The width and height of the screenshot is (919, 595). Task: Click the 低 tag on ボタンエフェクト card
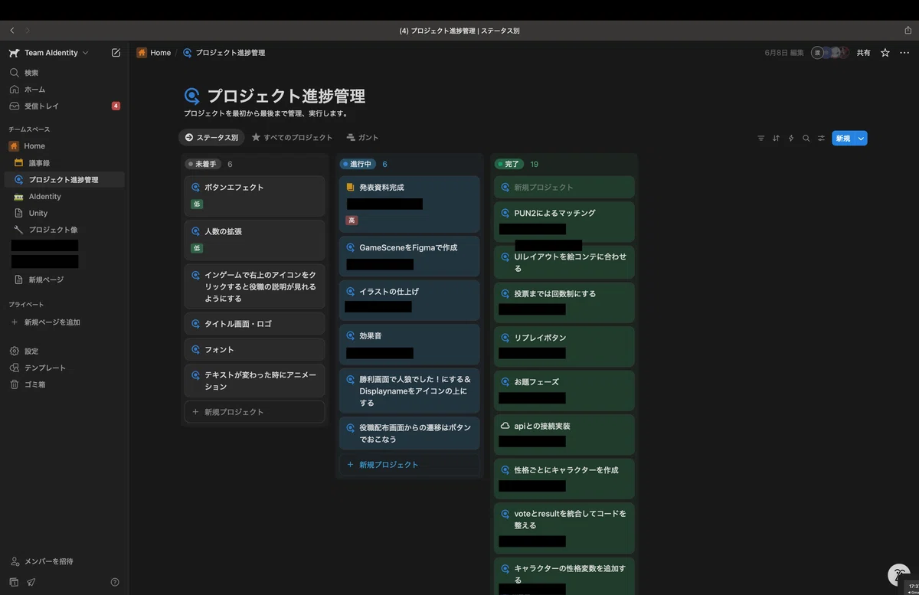197,204
